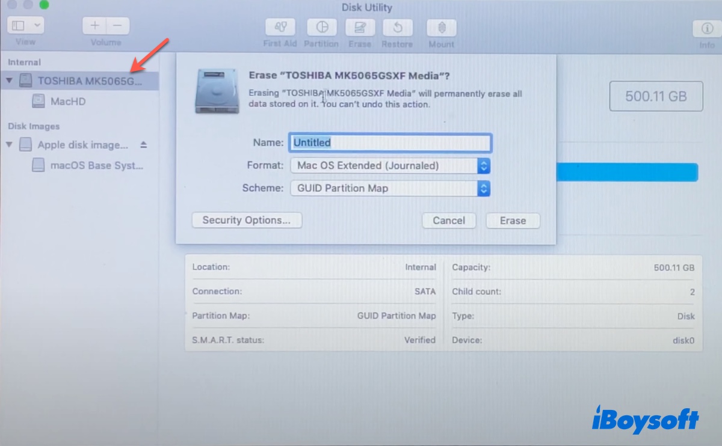Viewport: 722px width, 446px height.
Task: Open the View sidebar dropdown
Action: tap(26, 26)
